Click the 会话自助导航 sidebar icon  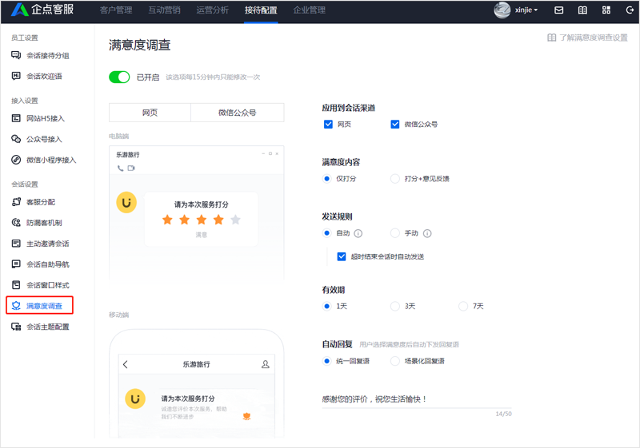(x=16, y=264)
